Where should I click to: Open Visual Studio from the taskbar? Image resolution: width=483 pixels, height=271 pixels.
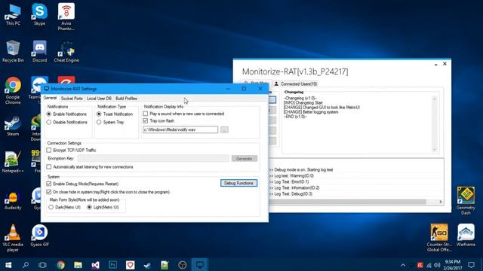point(95,265)
